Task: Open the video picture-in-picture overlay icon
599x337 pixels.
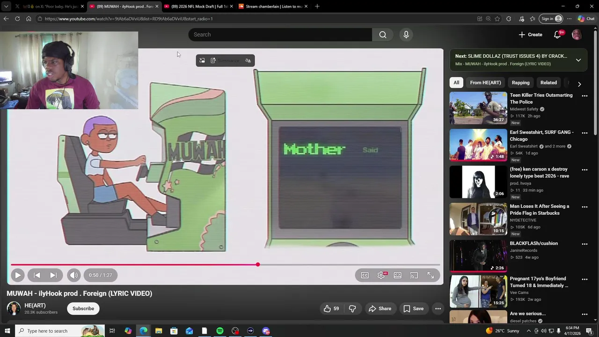Action: coord(202,60)
